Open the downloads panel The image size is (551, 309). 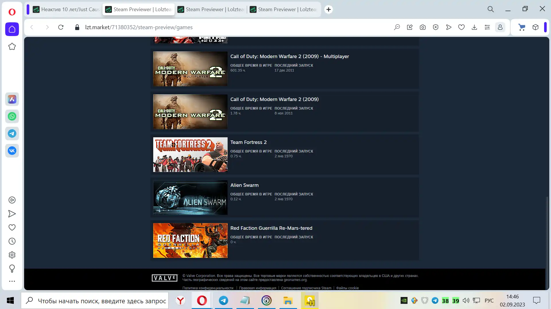474,27
